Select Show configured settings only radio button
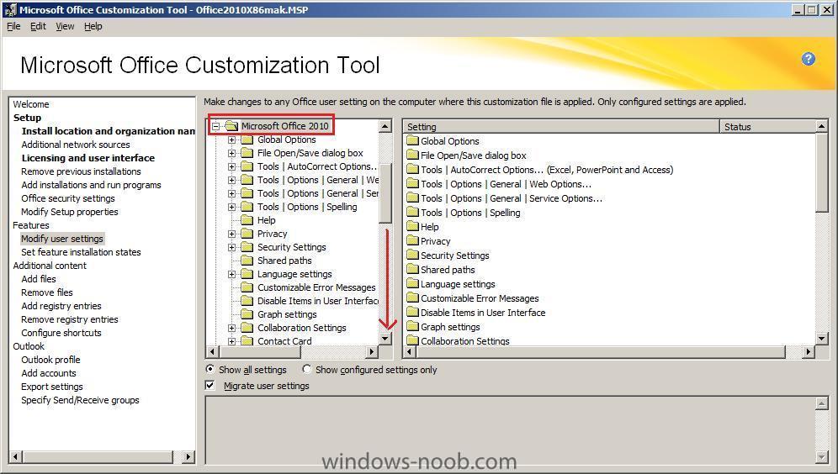This screenshot has height=474, width=838. click(x=307, y=370)
